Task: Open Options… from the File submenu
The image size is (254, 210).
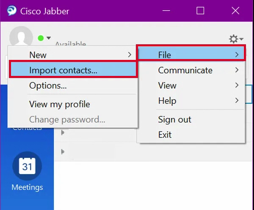Action: [73, 85]
